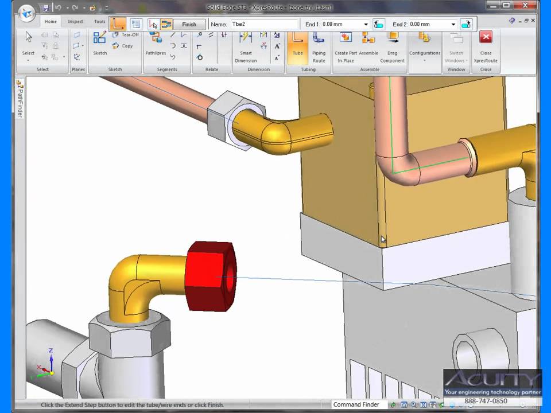Switch to the Inspect tab
The height and width of the screenshot is (413, 551).
click(x=75, y=21)
